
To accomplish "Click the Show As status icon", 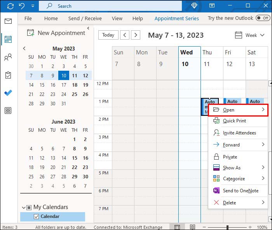I will [x=216, y=167].
